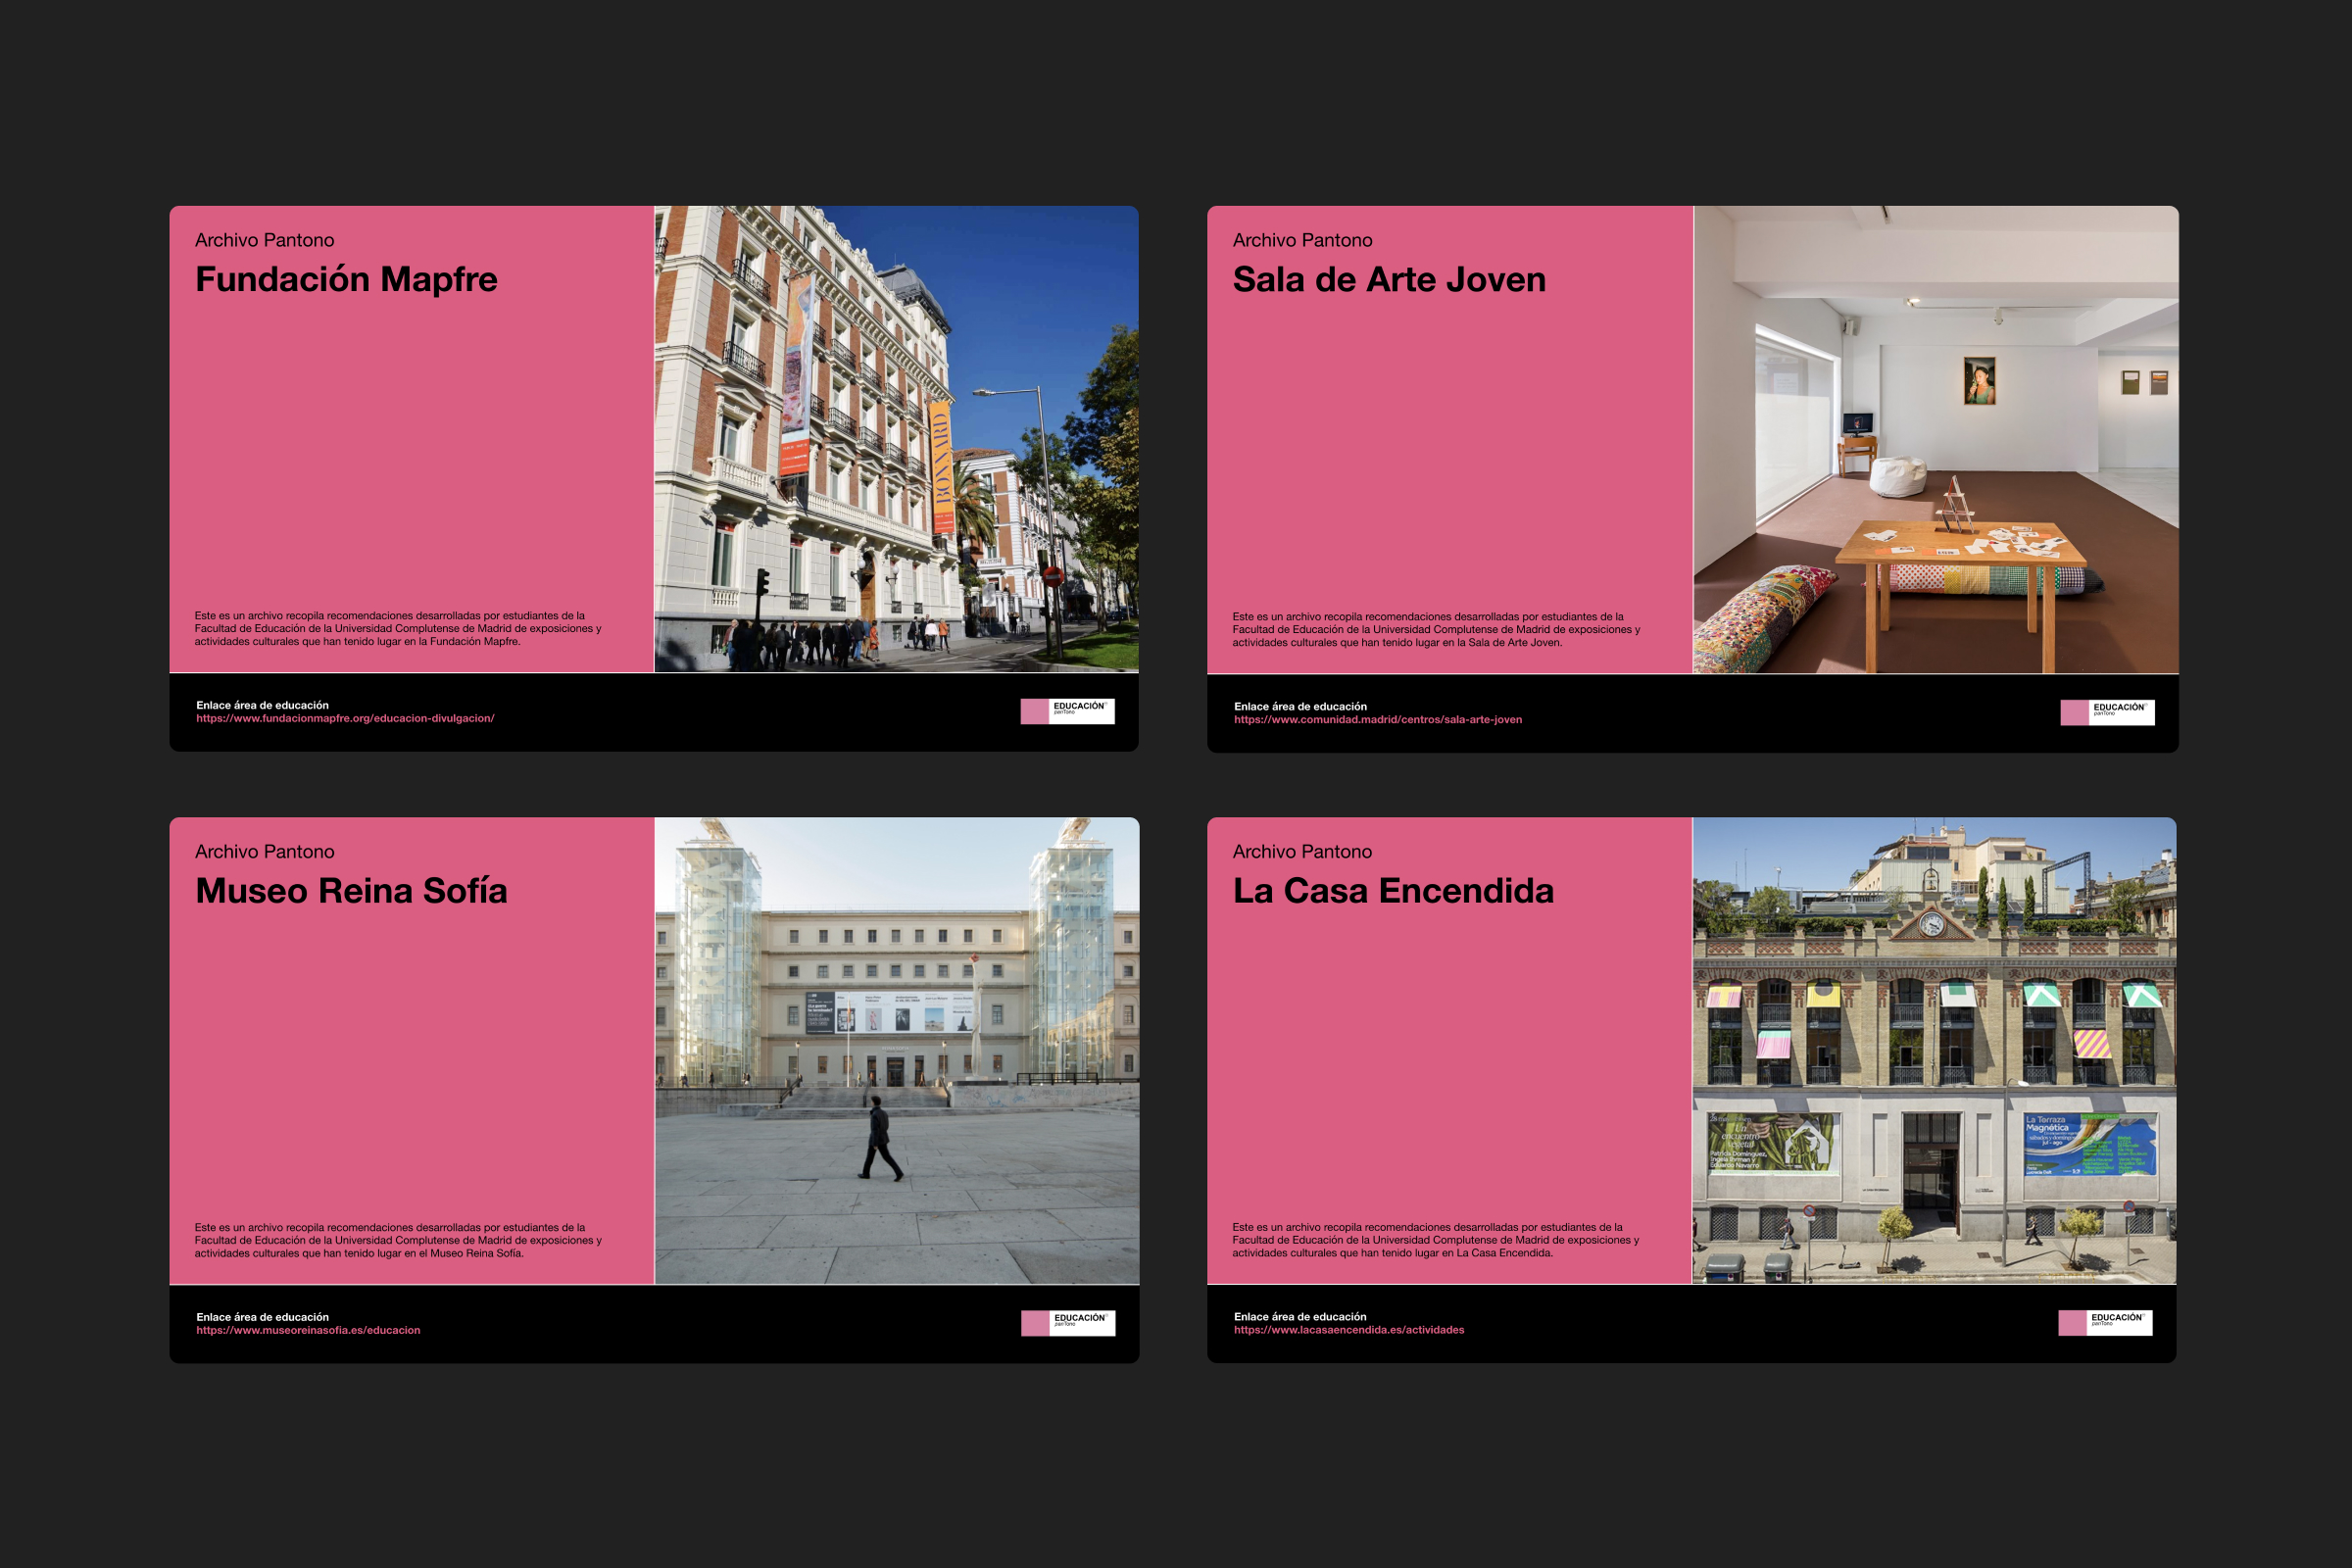Select the Fundación Mapfre building photo
The height and width of the screenshot is (1568, 2352).
896,439
